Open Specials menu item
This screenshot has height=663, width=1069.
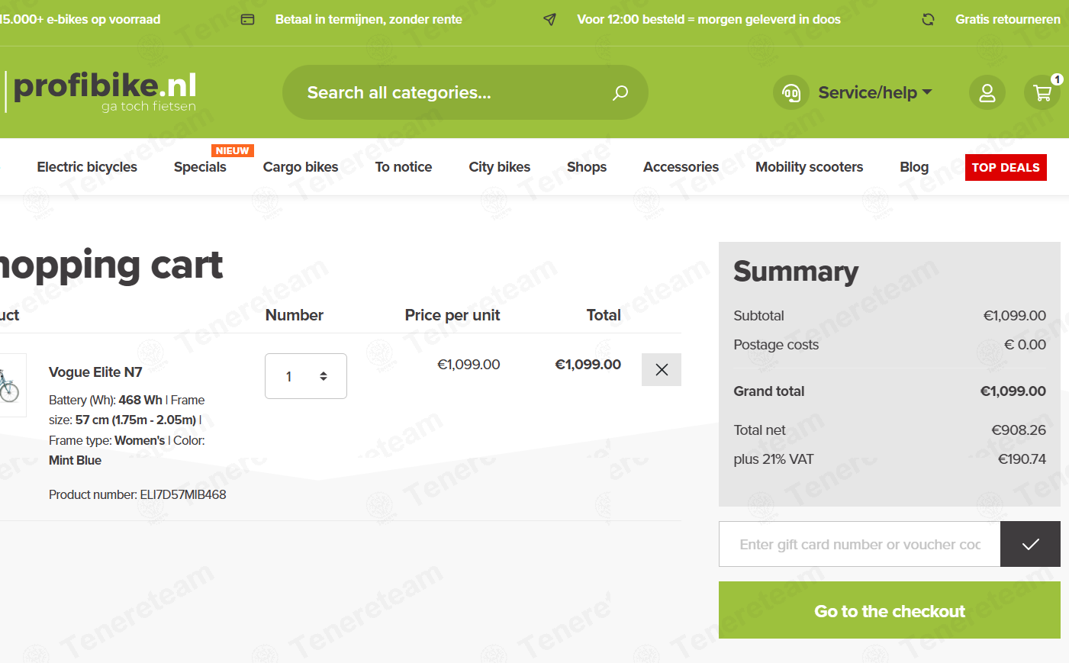[x=200, y=167]
